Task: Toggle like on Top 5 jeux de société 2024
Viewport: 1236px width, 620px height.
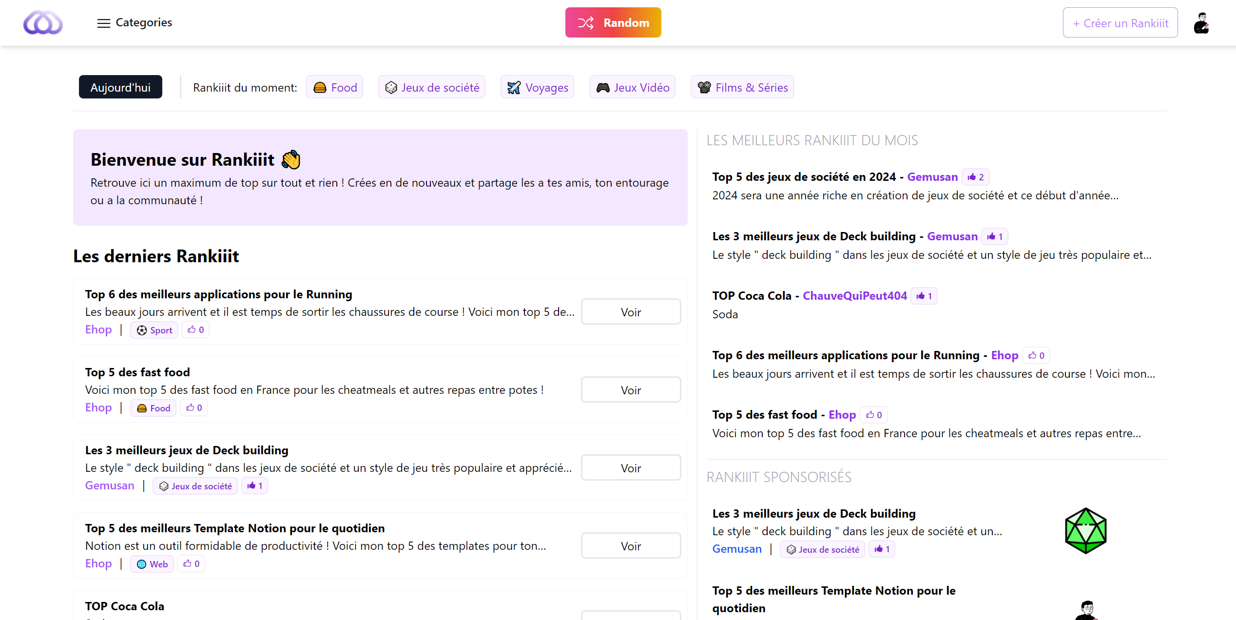Action: coord(976,177)
